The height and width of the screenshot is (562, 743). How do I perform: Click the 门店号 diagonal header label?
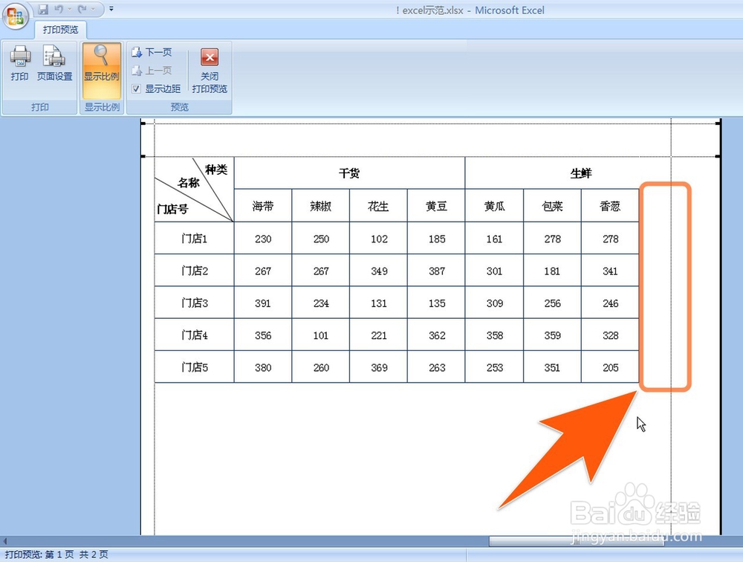tap(172, 209)
